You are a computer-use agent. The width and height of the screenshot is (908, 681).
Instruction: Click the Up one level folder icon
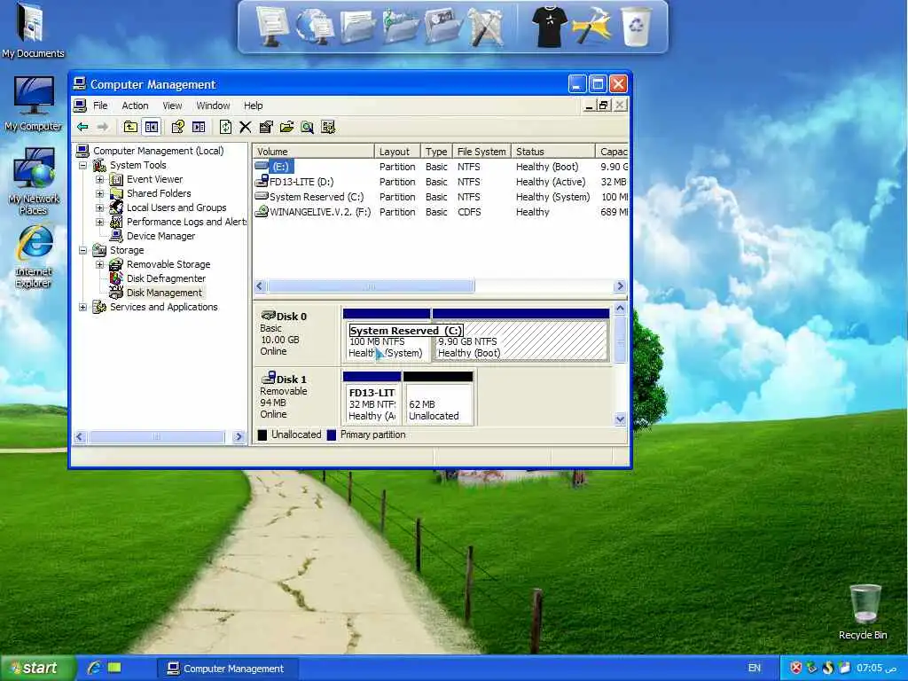pyautogui.click(x=131, y=127)
